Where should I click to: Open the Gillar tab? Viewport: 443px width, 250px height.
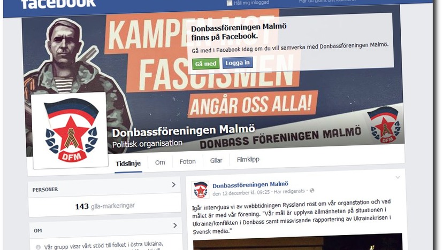click(x=216, y=160)
